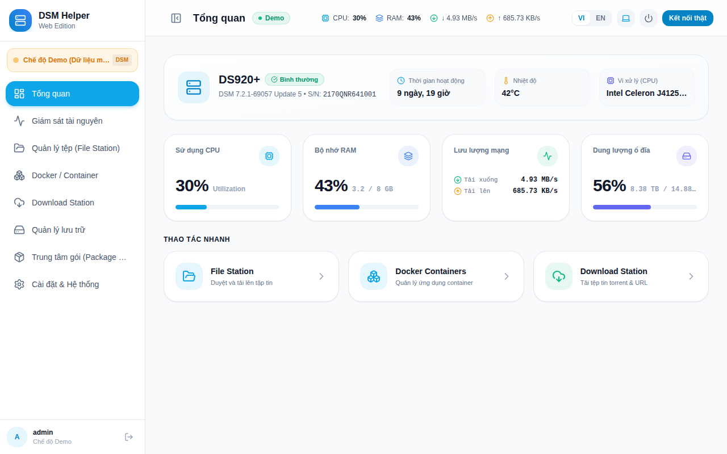Image resolution: width=727 pixels, height=454 pixels.
Task: Collapse the sidebar panel icon
Action: 176,18
